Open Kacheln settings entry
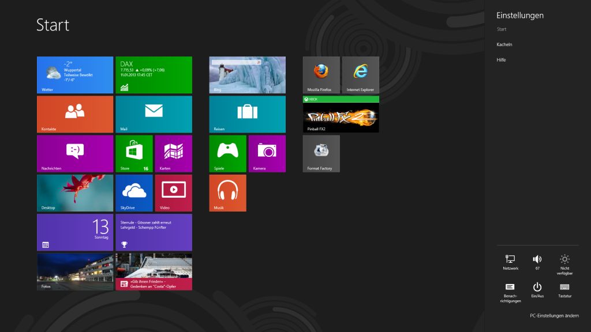Image resolution: width=591 pixels, height=332 pixels. 504,44
